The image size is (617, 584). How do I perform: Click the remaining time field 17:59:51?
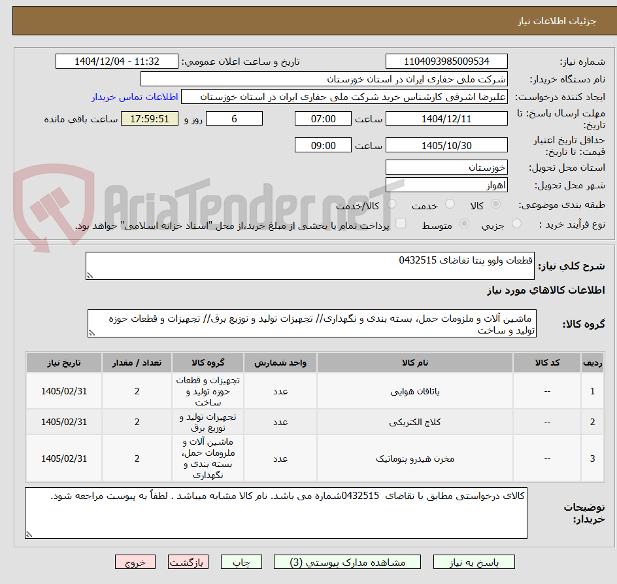pos(150,118)
